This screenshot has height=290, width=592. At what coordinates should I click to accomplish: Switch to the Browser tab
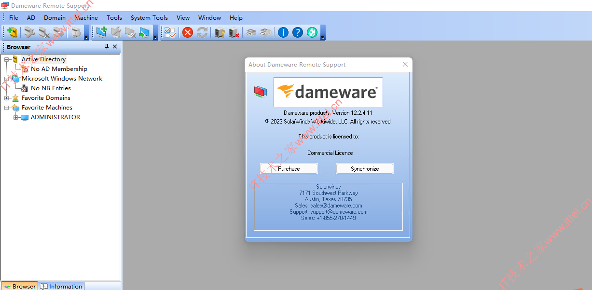[x=20, y=286]
